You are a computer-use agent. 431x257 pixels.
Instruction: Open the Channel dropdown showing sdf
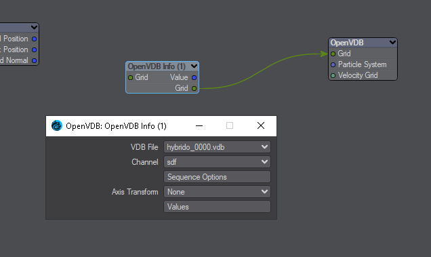point(217,162)
